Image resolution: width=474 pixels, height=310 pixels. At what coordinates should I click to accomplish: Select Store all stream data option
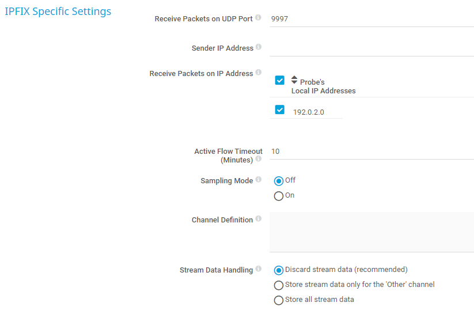[279, 300]
